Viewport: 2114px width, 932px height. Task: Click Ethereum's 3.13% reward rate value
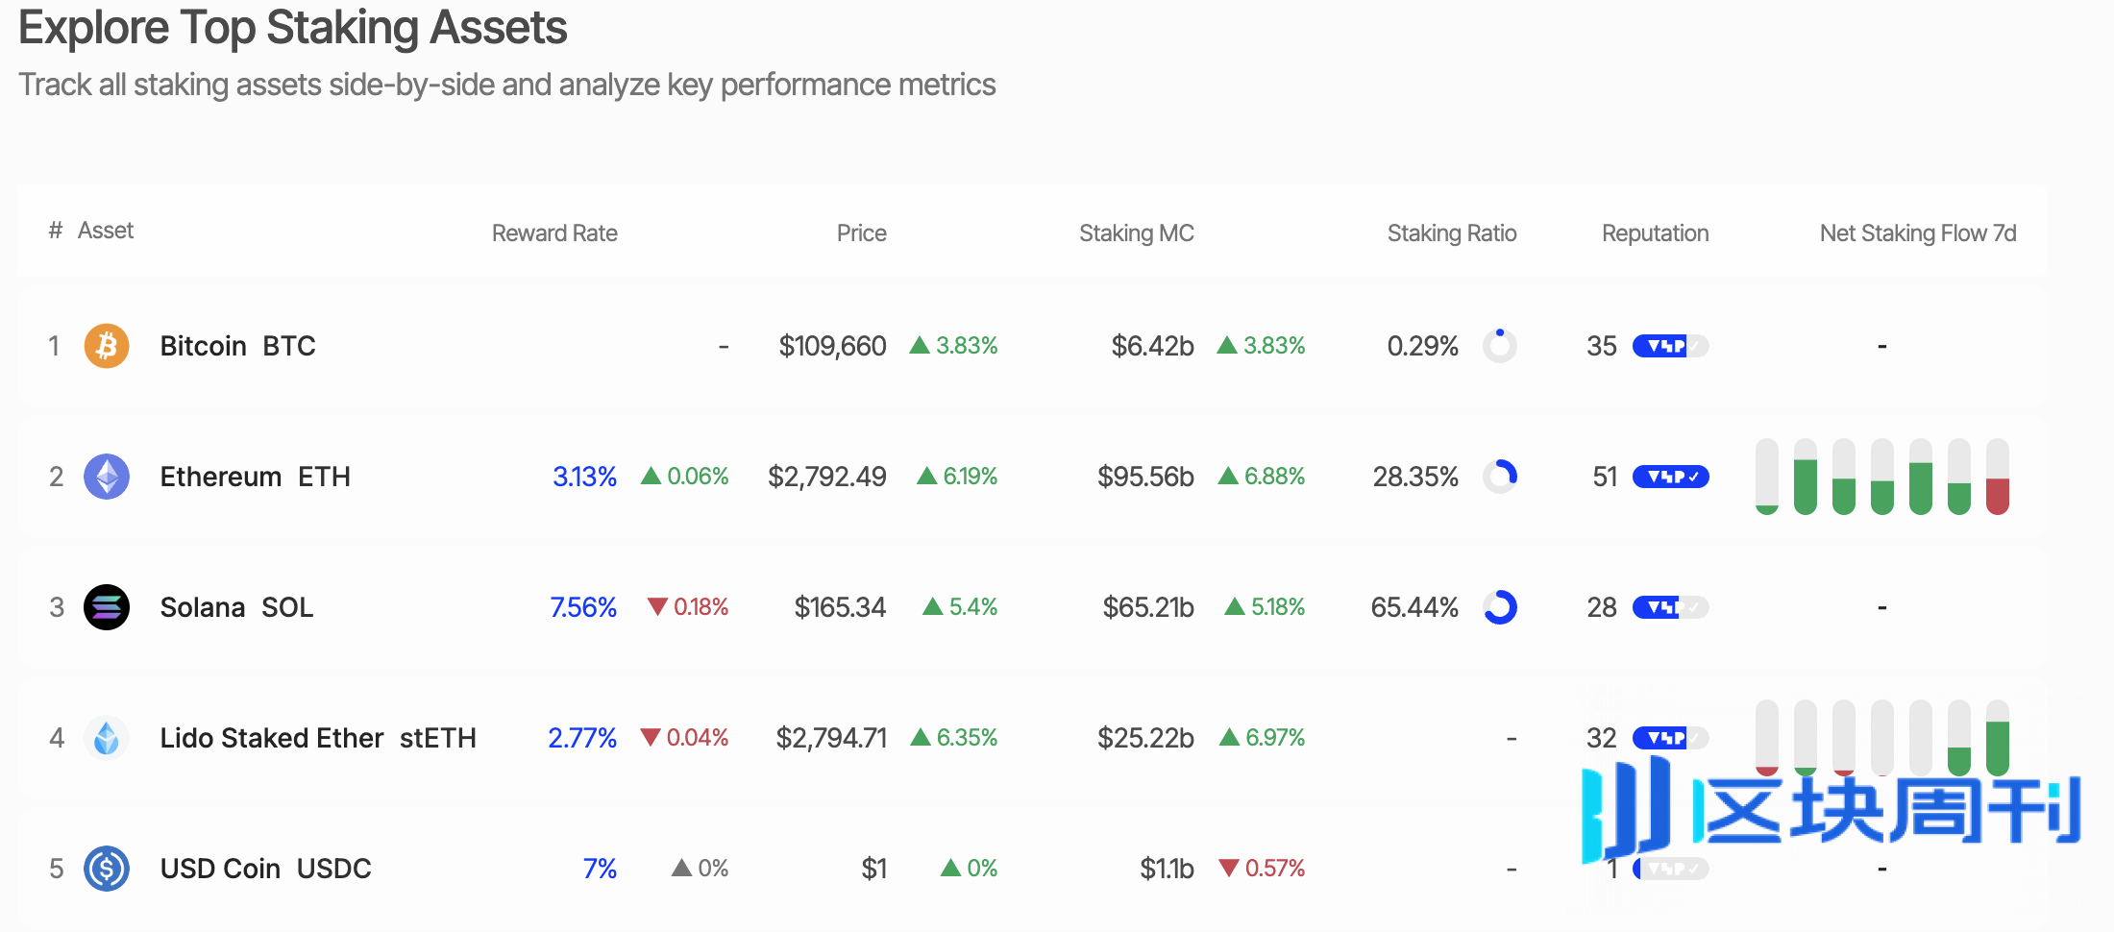[584, 477]
